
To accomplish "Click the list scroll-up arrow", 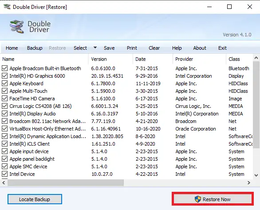I will coord(256,58).
